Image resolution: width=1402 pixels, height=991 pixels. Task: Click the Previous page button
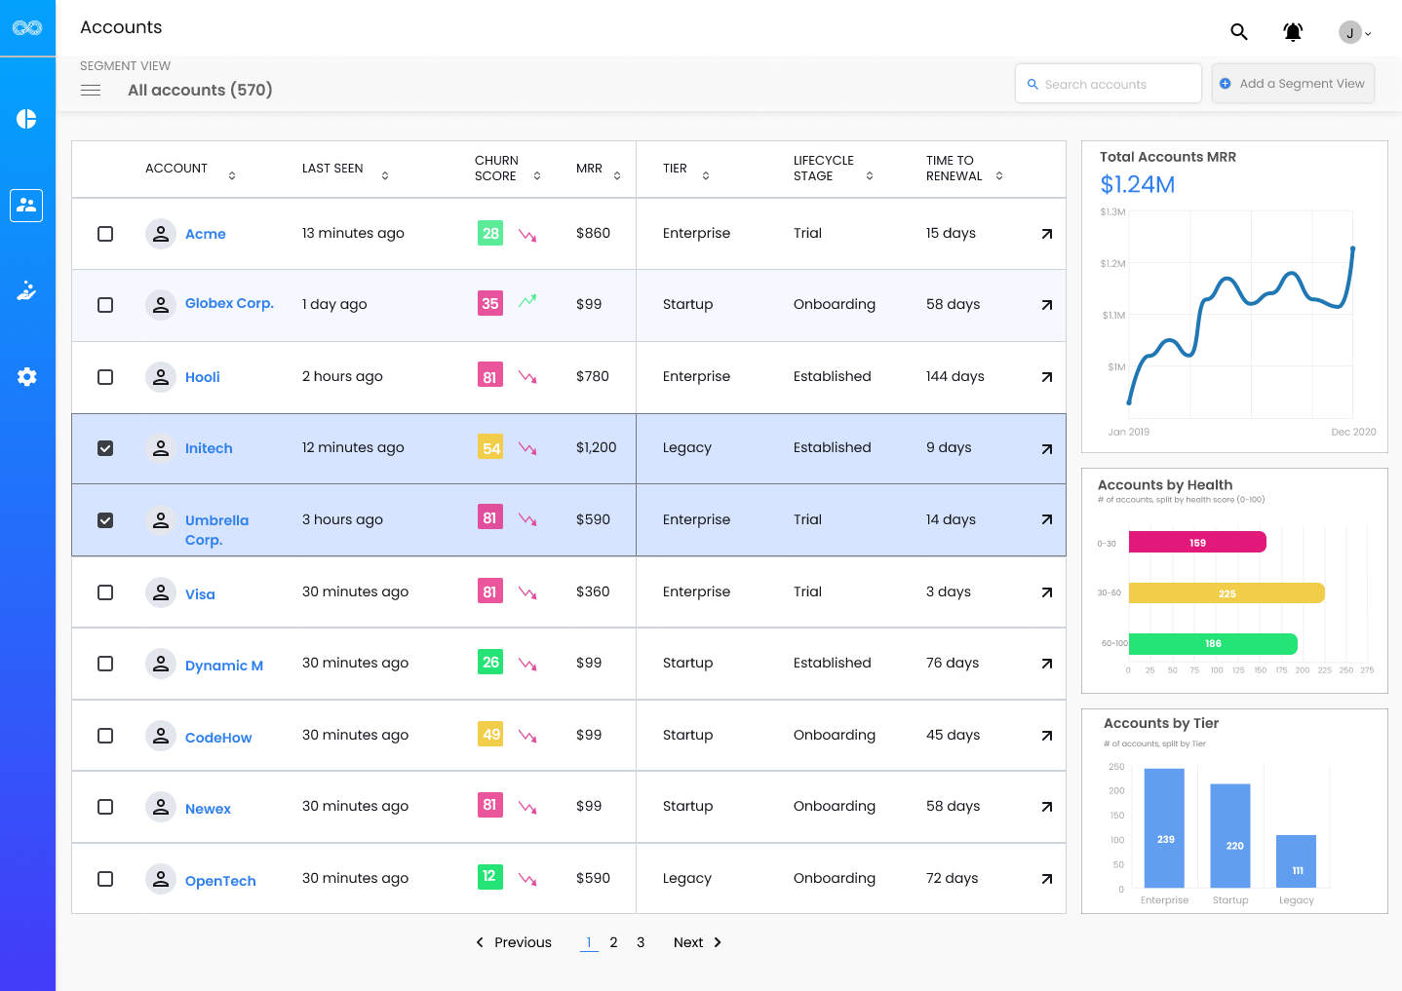pos(514,942)
